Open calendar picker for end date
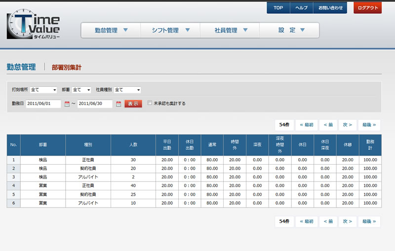 (118, 104)
